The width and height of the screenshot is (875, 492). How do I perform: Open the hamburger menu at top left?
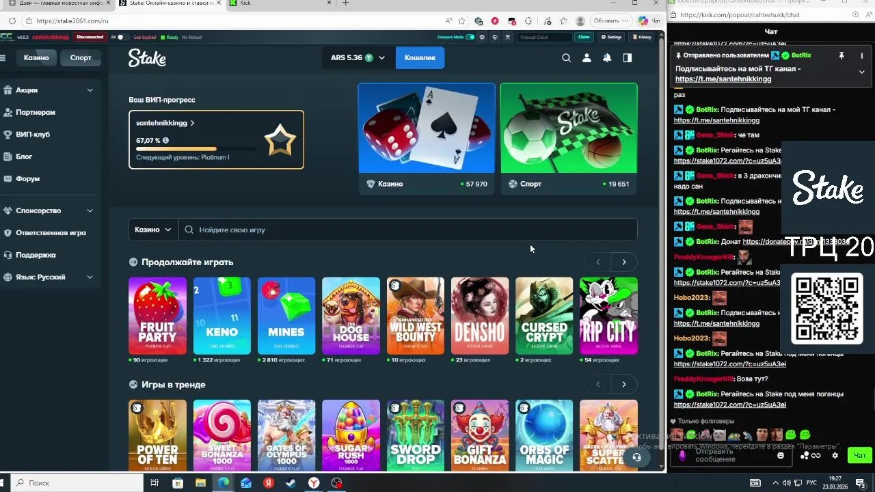3,58
